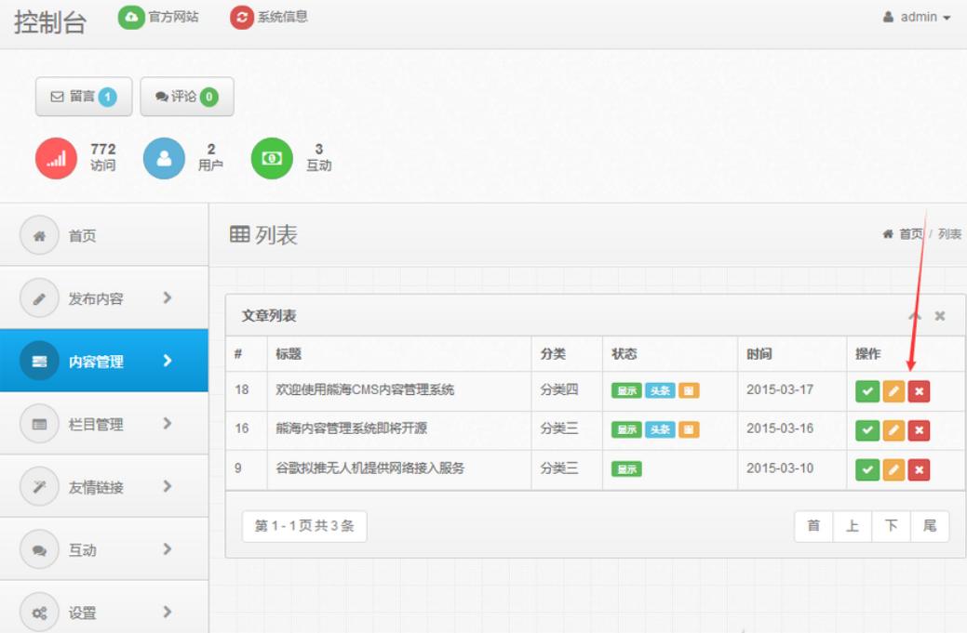Approve article 18 with the green check icon
This screenshot has height=633, width=967.
coord(867,390)
